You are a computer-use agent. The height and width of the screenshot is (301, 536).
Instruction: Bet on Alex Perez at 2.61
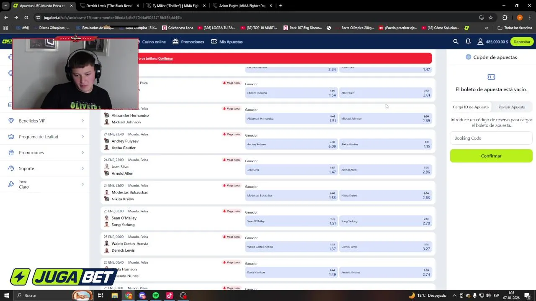pos(385,93)
